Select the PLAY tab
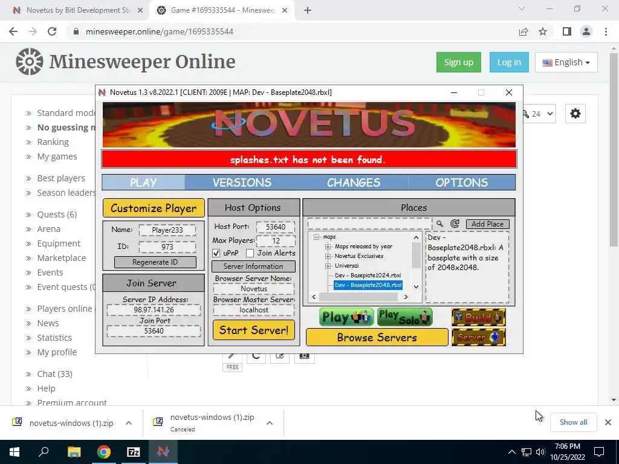The width and height of the screenshot is (619, 464). pyautogui.click(x=143, y=182)
